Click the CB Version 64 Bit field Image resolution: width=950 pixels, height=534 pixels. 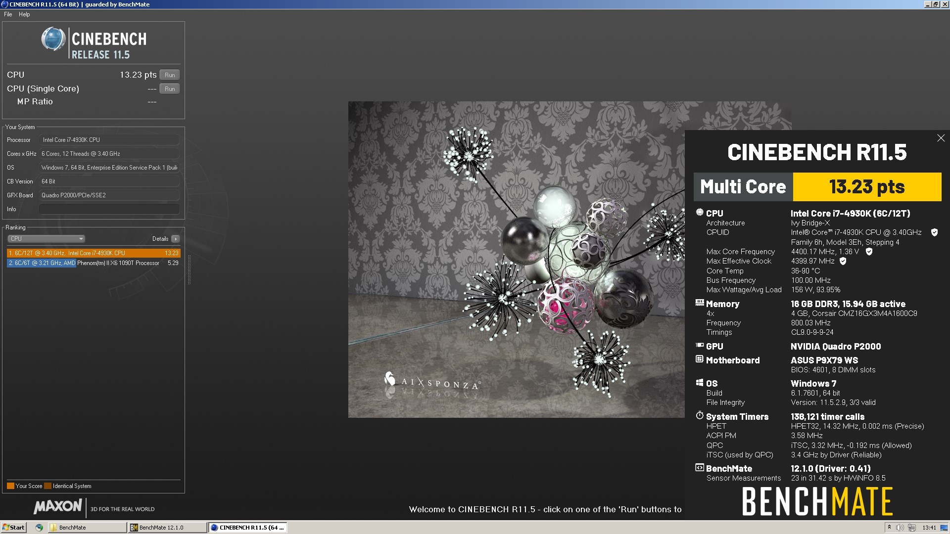pyautogui.click(x=109, y=181)
